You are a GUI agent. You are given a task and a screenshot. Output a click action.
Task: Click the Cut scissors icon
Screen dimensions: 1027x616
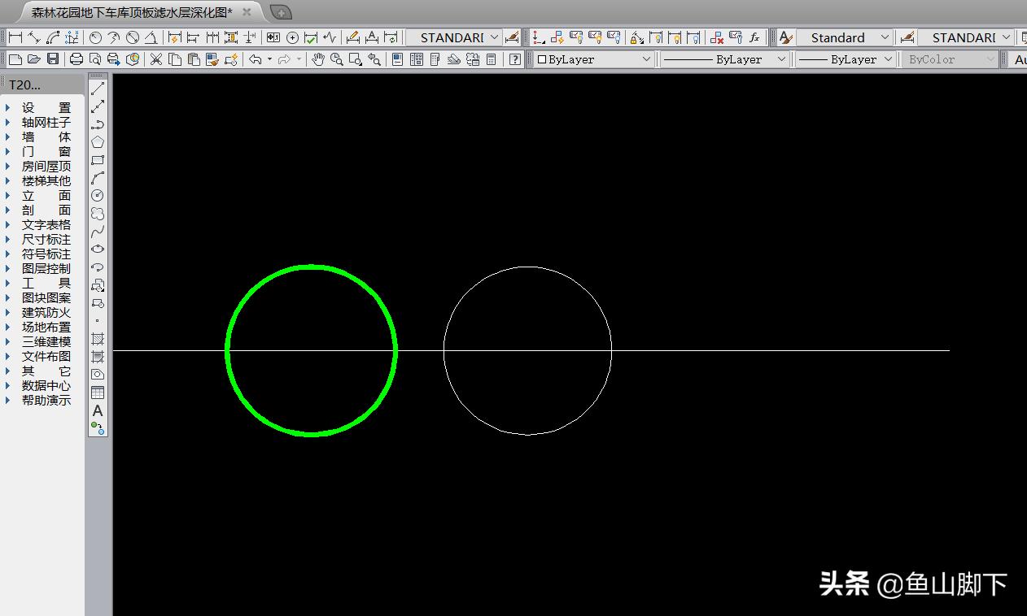tap(155, 59)
